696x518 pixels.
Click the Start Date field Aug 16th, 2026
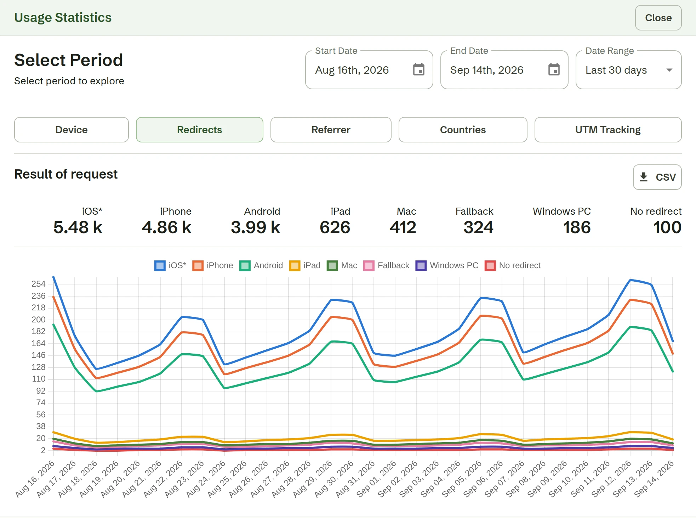(x=369, y=70)
